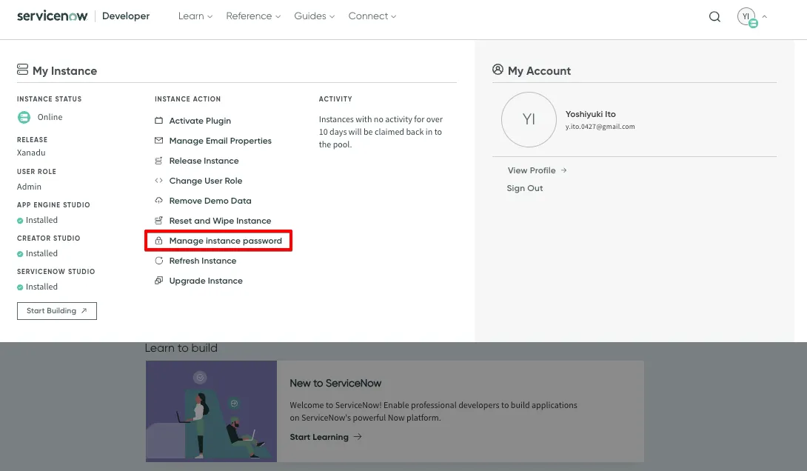Click the App Engine Studio installed checkmark
Screen dimensions: 807x471
[20, 221]
